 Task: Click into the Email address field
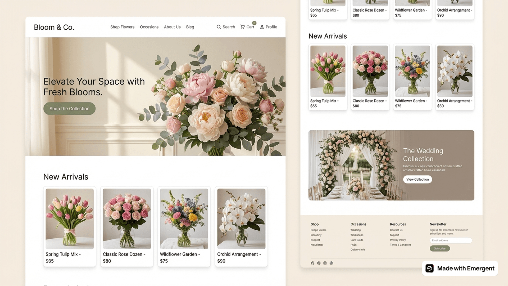451,240
